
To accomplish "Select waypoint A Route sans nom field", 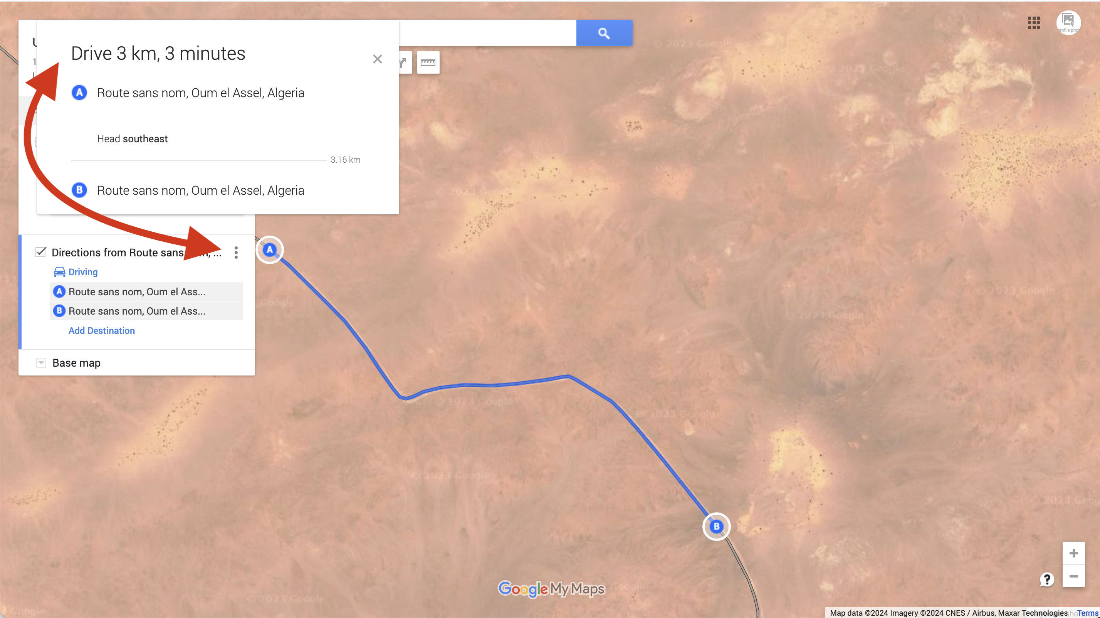I will (x=146, y=291).
